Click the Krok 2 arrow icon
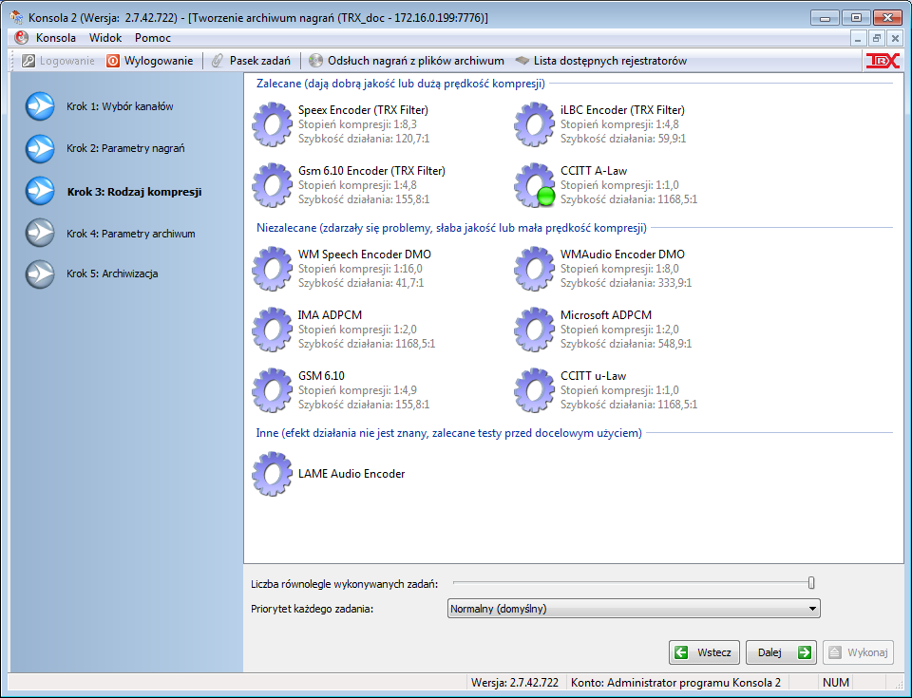 [x=40, y=148]
